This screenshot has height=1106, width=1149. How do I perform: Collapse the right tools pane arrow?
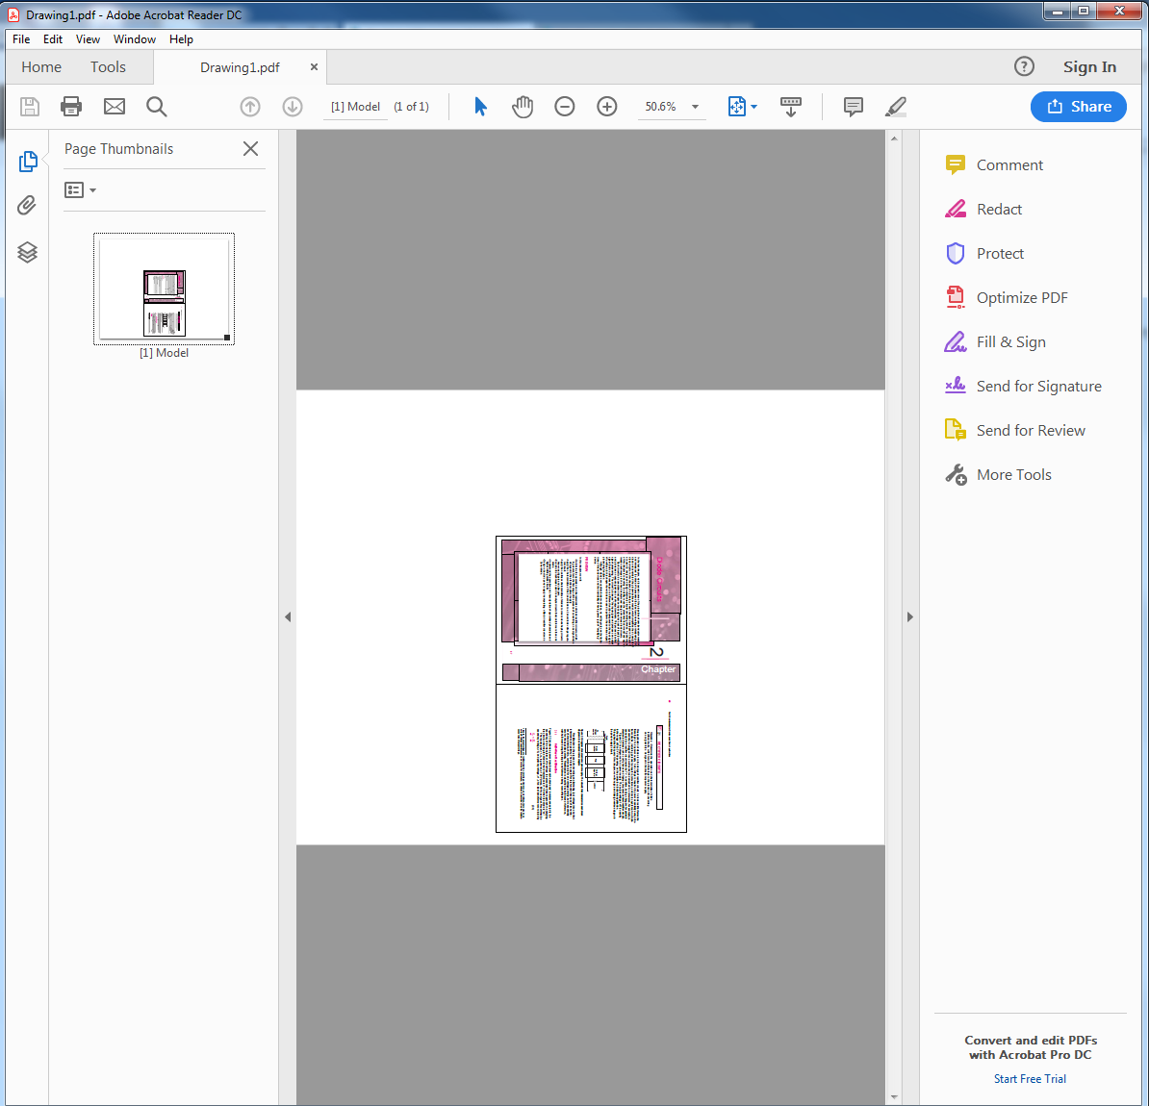909,617
